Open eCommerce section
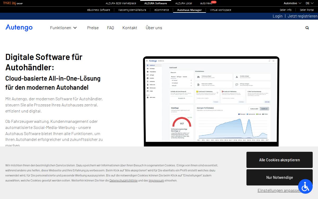 (162, 10)
